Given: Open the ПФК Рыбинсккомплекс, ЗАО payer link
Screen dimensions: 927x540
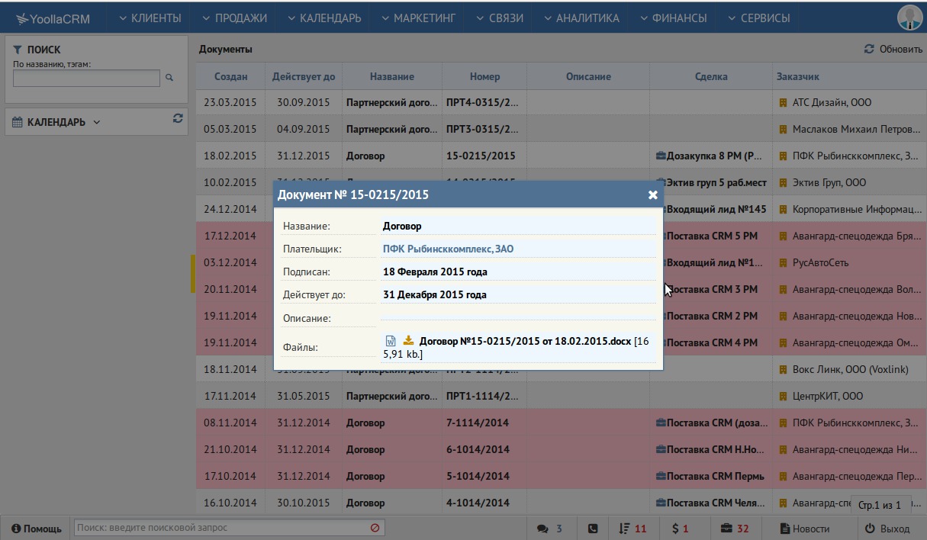Looking at the screenshot, I should click(x=448, y=249).
